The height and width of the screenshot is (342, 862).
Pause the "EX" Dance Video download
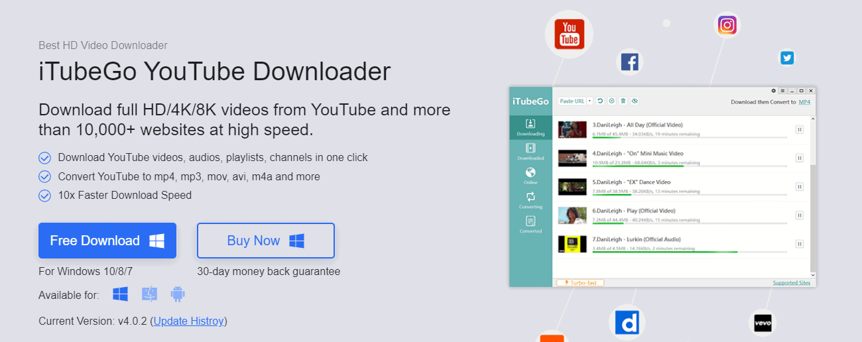(x=799, y=187)
